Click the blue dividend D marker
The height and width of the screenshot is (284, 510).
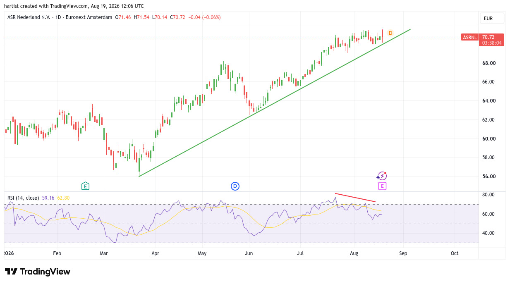(x=235, y=186)
